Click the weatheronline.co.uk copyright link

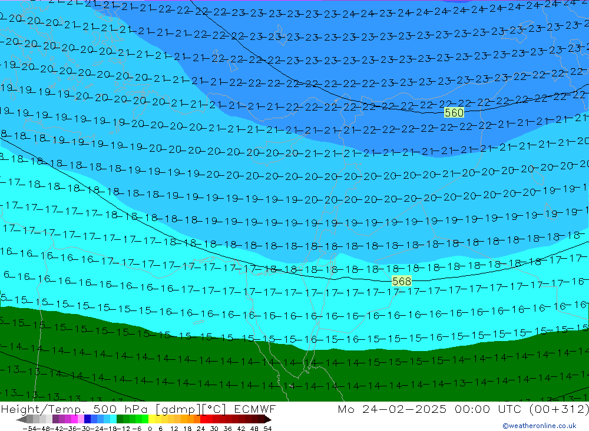pos(540,426)
